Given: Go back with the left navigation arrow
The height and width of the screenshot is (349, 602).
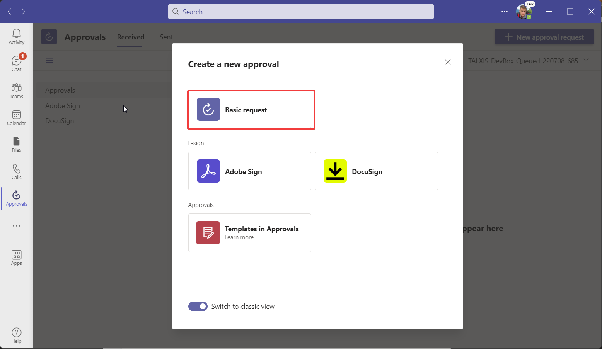Looking at the screenshot, I should 10,12.
